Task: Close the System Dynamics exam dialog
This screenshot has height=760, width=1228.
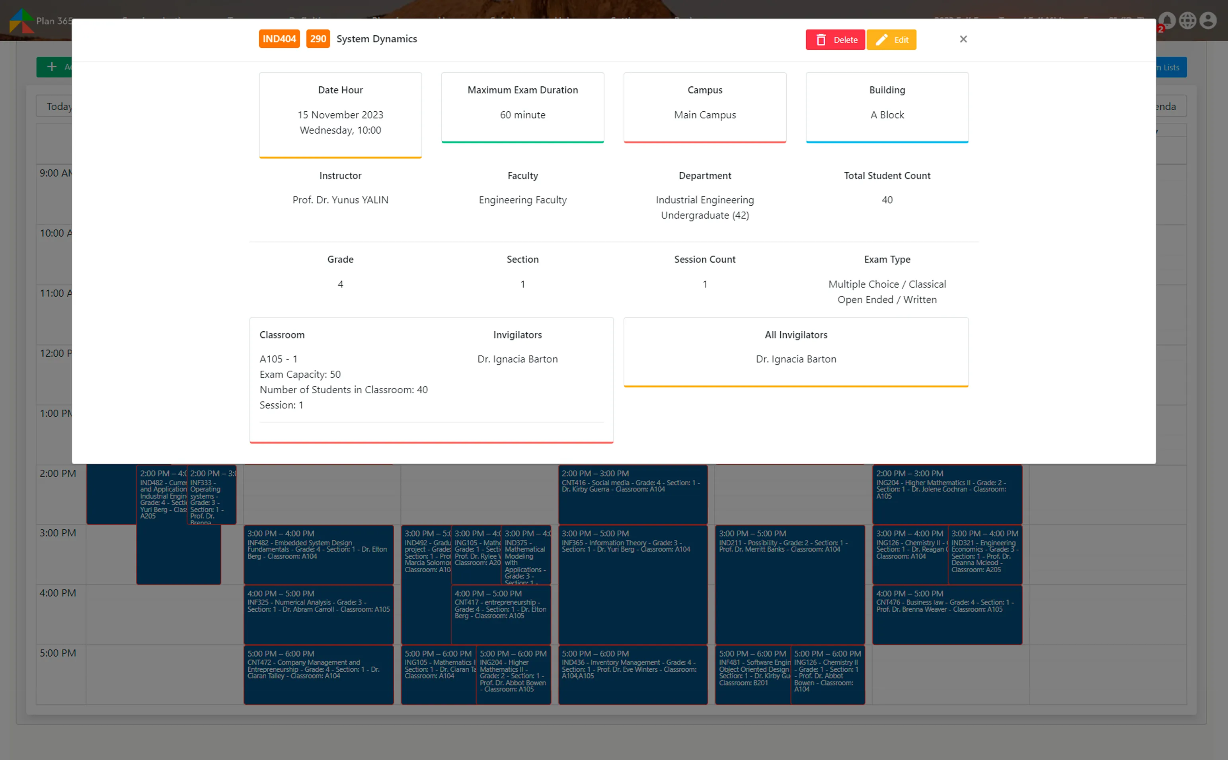Action: tap(963, 39)
